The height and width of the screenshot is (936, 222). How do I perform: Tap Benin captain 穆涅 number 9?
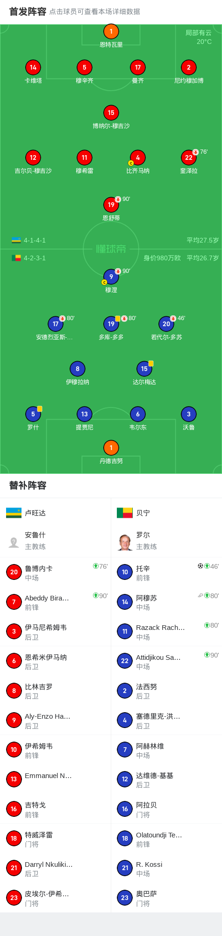(111, 277)
